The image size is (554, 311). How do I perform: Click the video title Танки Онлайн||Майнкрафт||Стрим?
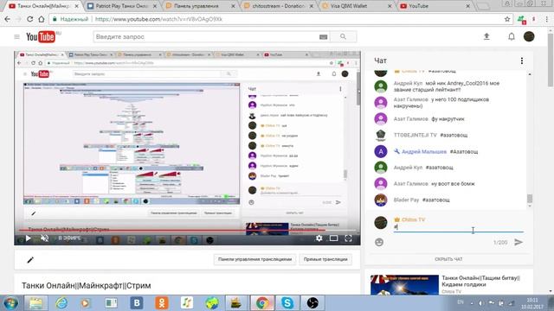click(x=87, y=286)
